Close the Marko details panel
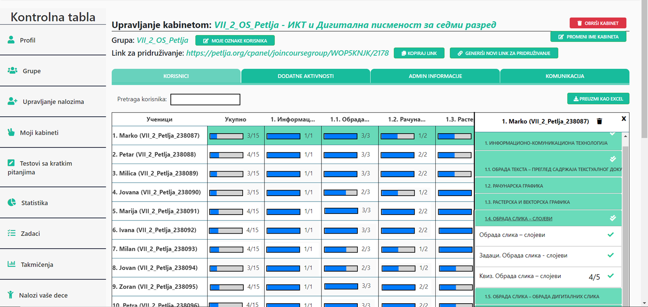This screenshot has height=307, width=648. 624,119
